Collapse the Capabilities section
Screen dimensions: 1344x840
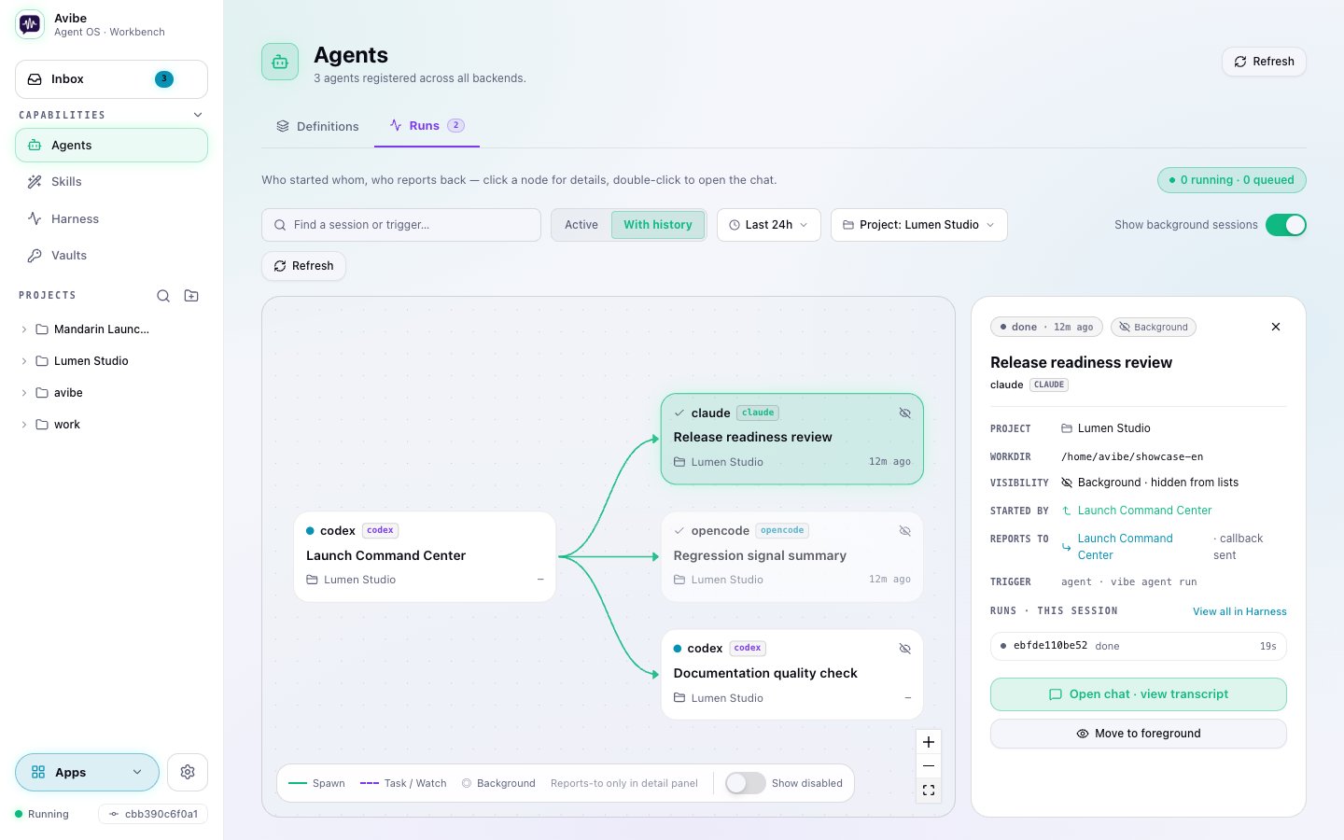[x=197, y=115]
